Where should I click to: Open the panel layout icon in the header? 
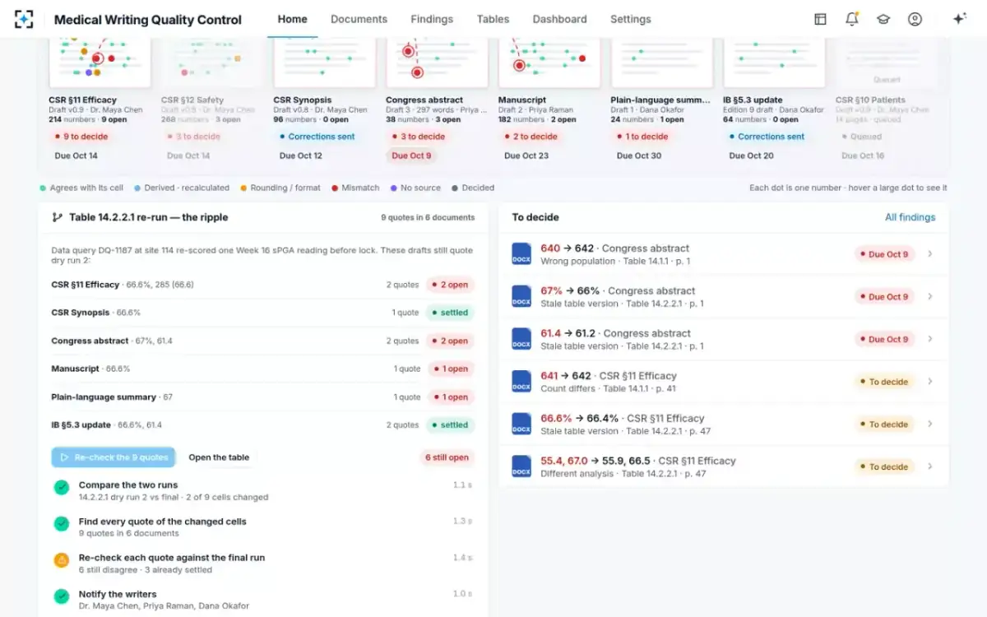click(x=820, y=19)
